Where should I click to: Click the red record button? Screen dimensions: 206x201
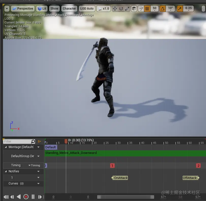[26, 197]
